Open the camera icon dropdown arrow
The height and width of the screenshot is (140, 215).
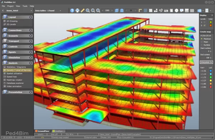click(203, 11)
